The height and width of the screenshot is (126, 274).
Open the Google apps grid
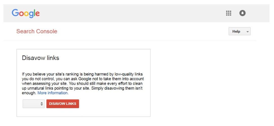coord(229,13)
